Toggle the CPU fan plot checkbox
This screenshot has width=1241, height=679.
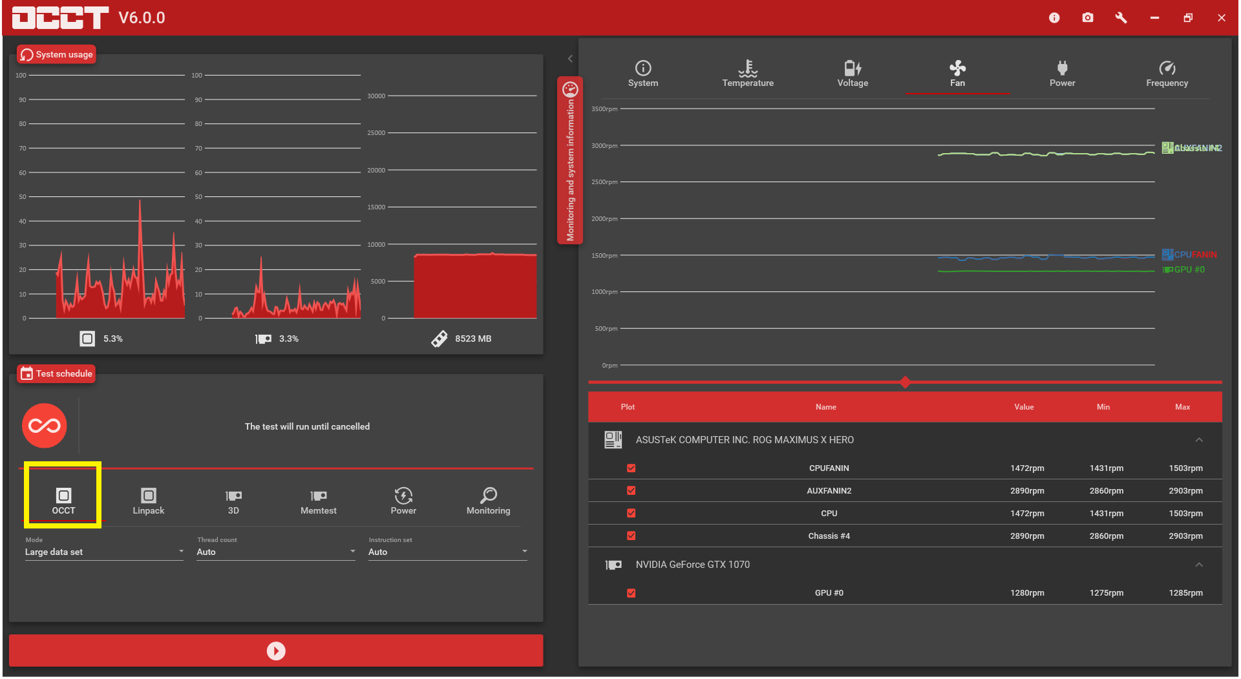click(x=631, y=514)
